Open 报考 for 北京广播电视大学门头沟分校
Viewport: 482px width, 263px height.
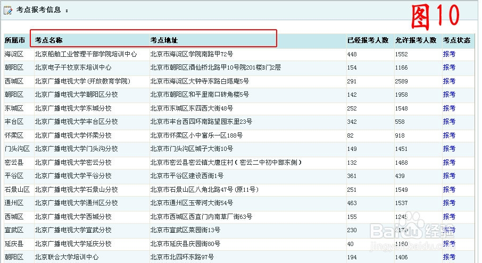click(449, 149)
